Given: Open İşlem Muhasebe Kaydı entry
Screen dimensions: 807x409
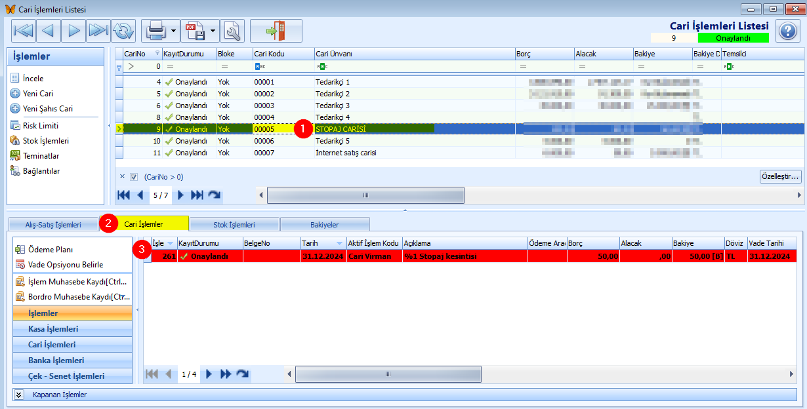Looking at the screenshot, I should pyautogui.click(x=72, y=281).
